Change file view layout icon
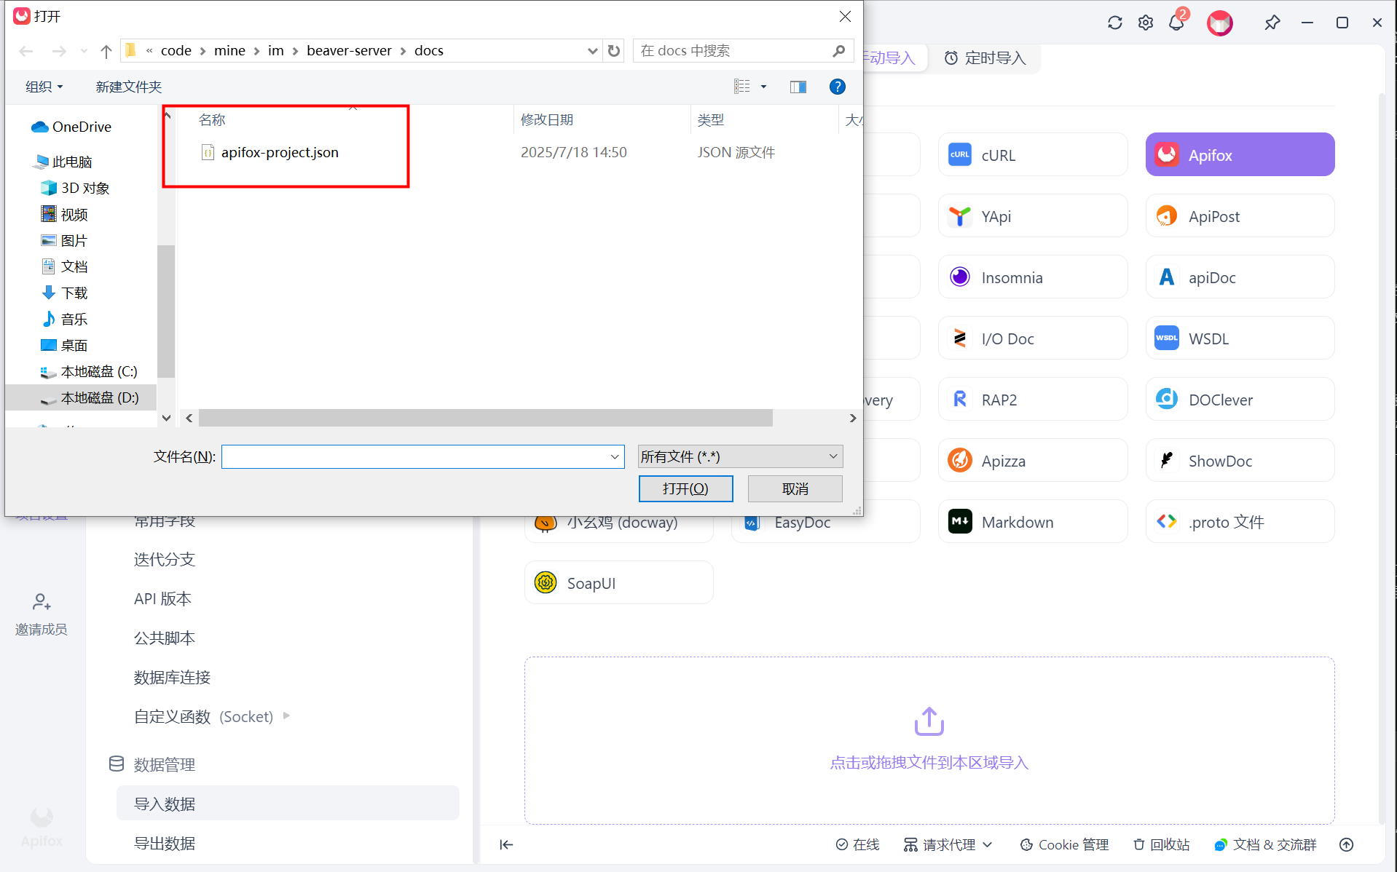This screenshot has height=872, width=1397. 742,87
